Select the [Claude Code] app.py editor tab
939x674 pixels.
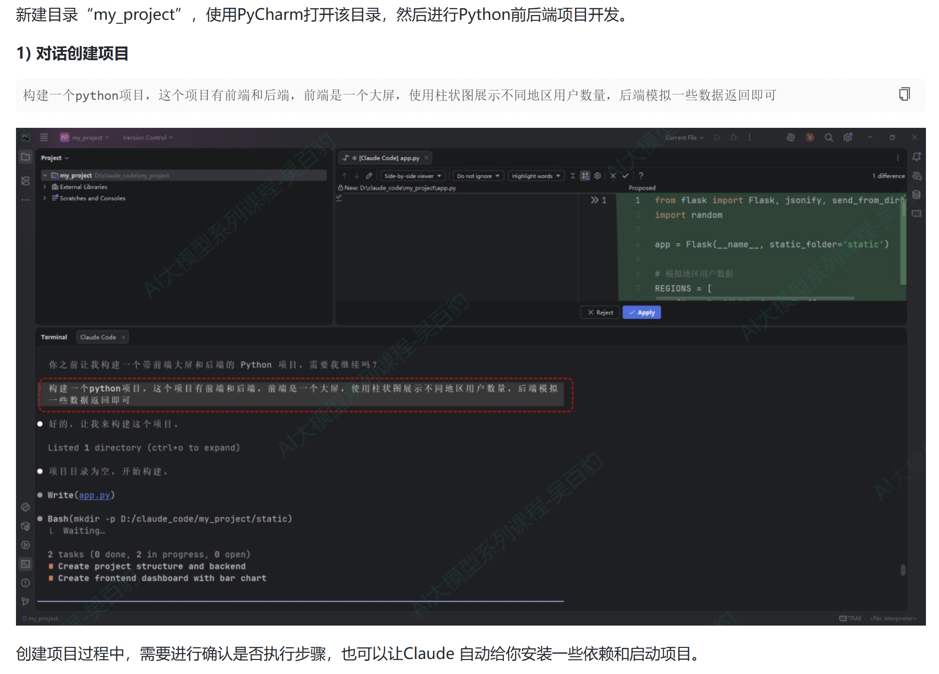(385, 158)
